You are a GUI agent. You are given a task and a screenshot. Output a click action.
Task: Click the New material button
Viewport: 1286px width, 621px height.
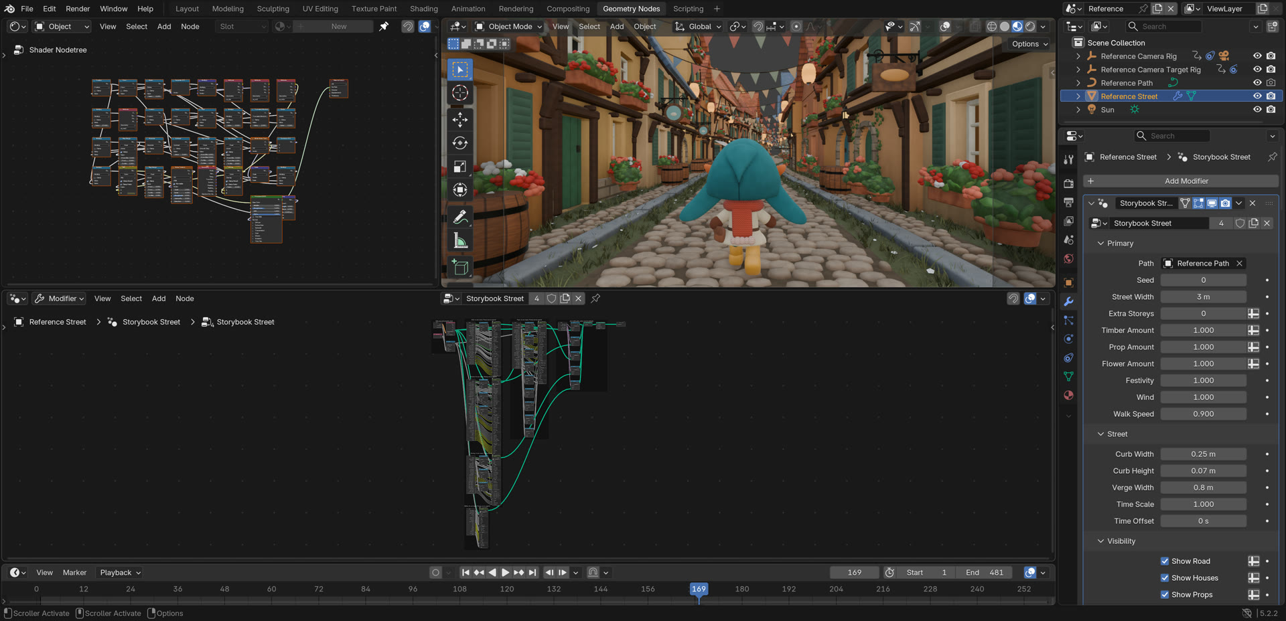tap(339, 27)
